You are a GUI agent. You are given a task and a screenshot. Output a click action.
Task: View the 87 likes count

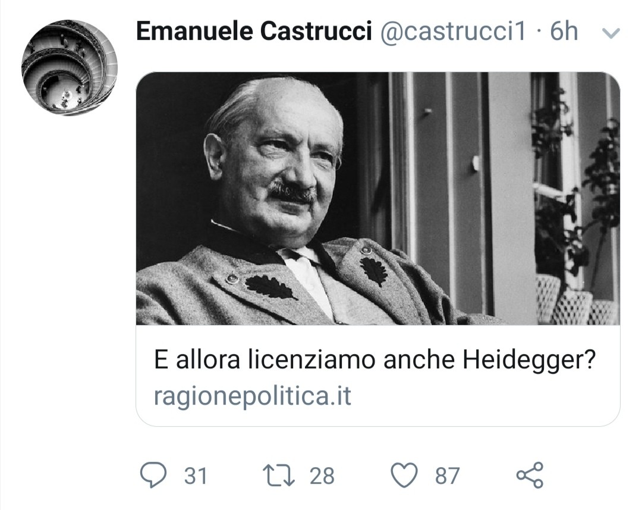[447, 476]
